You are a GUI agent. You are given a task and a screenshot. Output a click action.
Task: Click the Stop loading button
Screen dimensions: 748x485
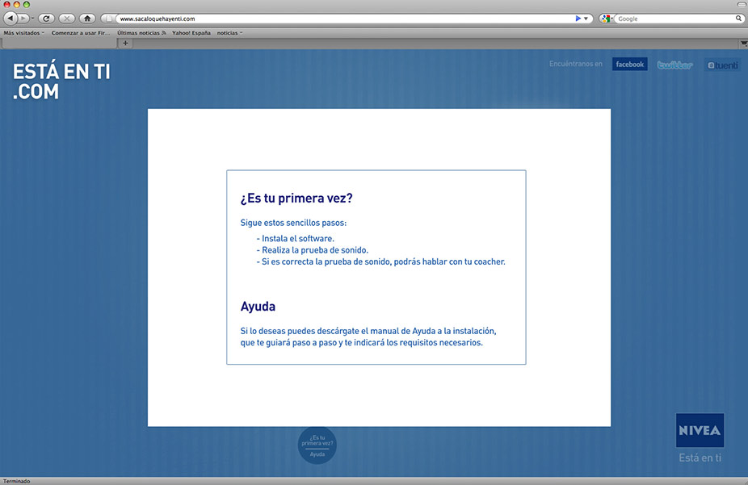[67, 18]
